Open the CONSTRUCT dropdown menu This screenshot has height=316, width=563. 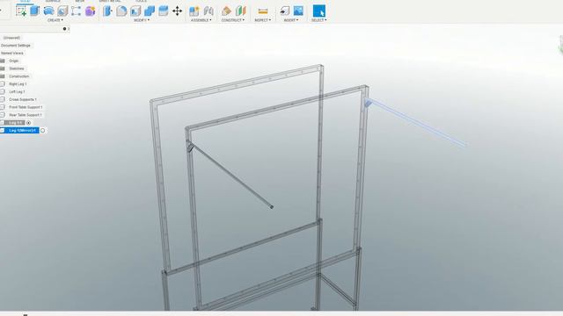tap(233, 20)
